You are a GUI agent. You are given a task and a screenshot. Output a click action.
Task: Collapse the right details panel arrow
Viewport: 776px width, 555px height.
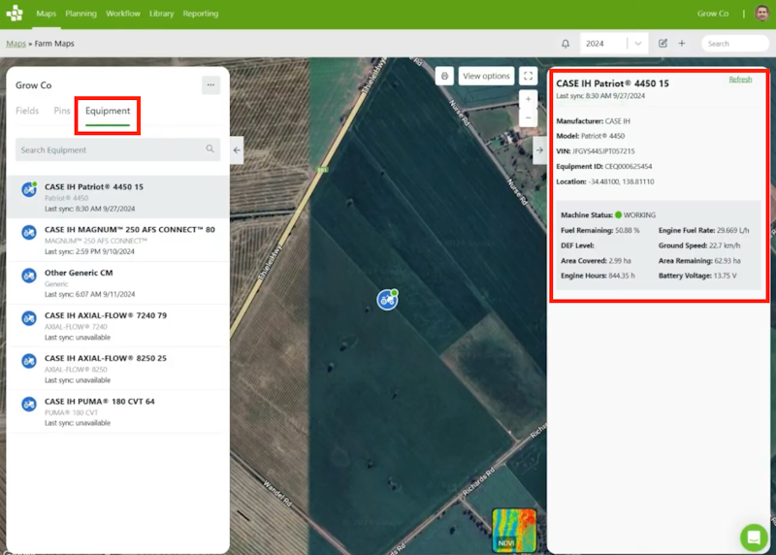click(x=539, y=150)
